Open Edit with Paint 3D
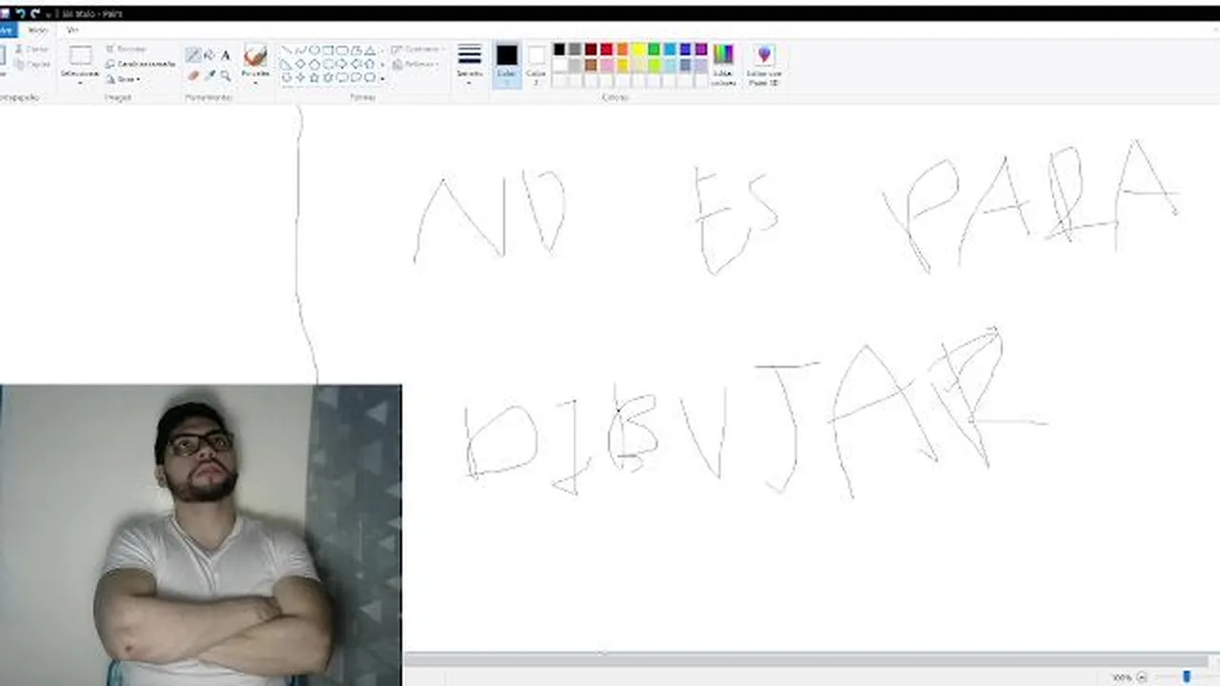The height and width of the screenshot is (686, 1220). tap(763, 65)
